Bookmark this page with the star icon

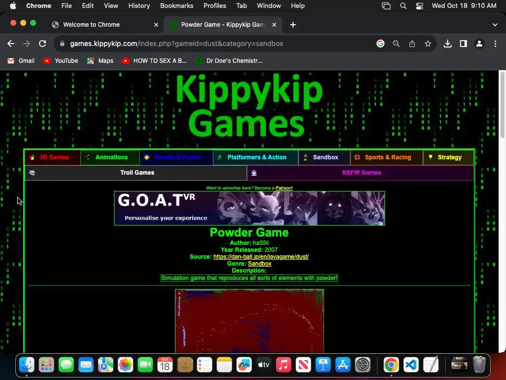point(428,44)
